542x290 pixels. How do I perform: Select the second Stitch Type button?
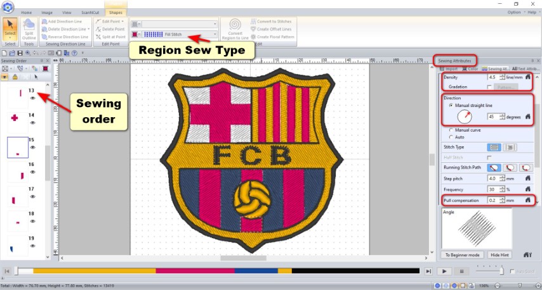tap(510, 148)
